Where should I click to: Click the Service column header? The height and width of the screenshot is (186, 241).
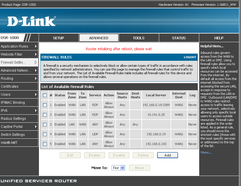[95, 95]
